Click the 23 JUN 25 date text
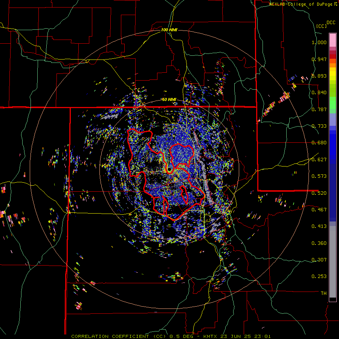Screen dimensions: 339x339 (x=236, y=336)
